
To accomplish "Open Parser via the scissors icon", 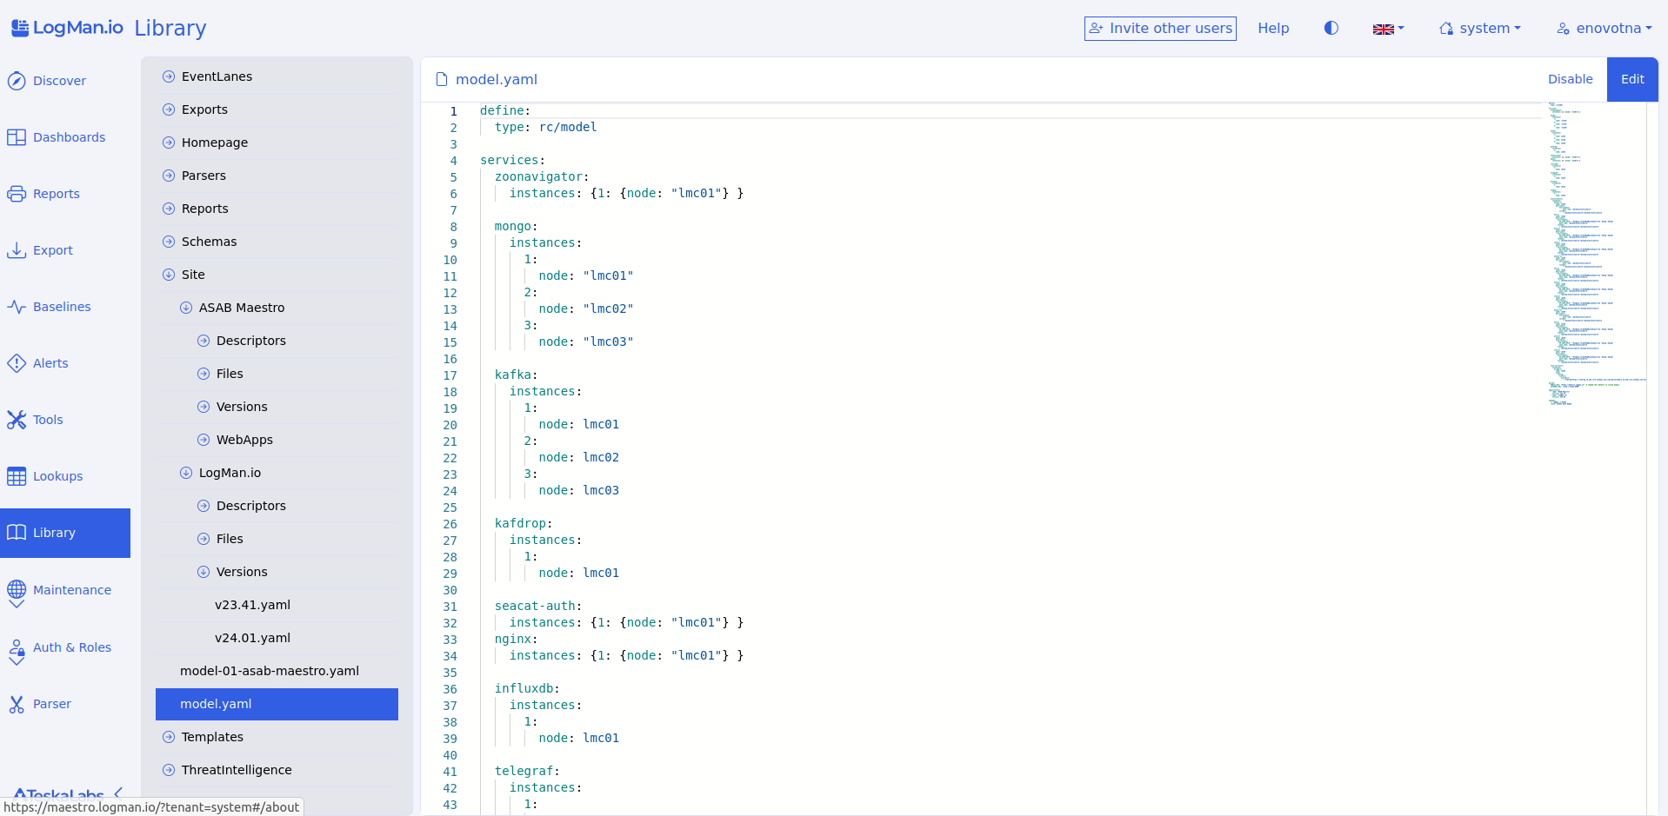I will point(17,704).
